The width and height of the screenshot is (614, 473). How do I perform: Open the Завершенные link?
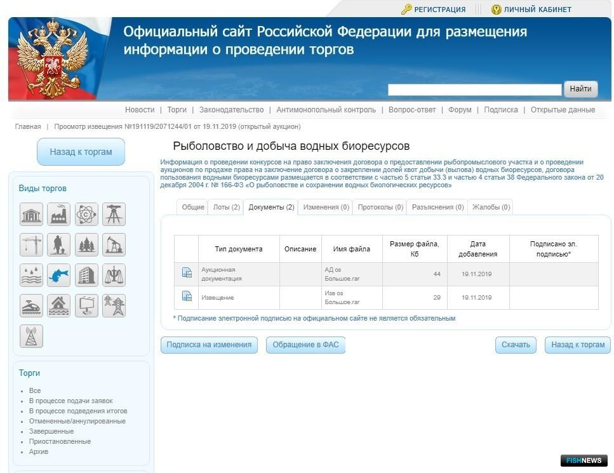tap(51, 431)
